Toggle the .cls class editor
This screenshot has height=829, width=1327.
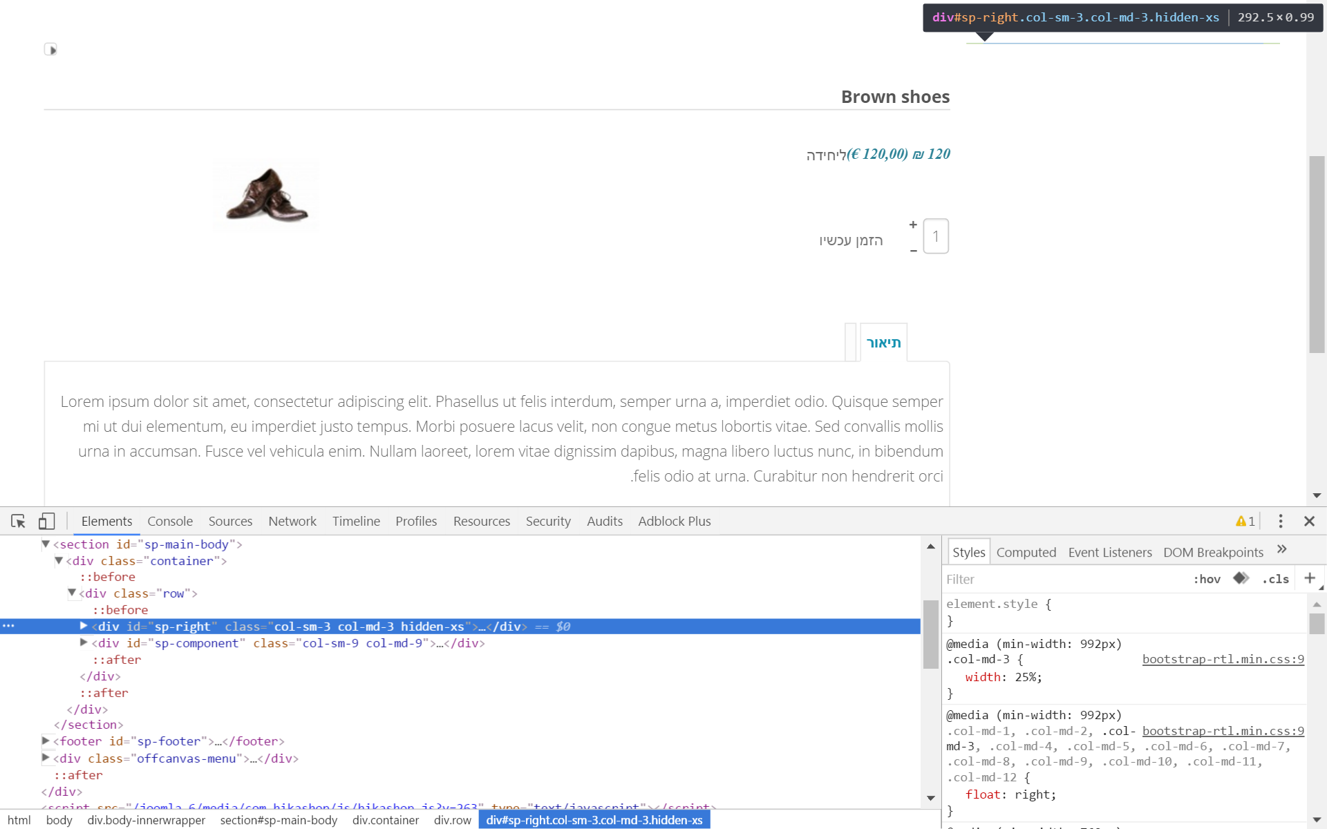[1276, 579]
